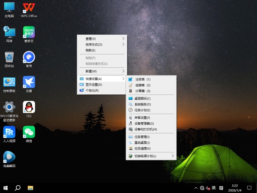Click the 爱奇艺 (iQIYI) desktop shortcut
The image size is (257, 193).
29,32
